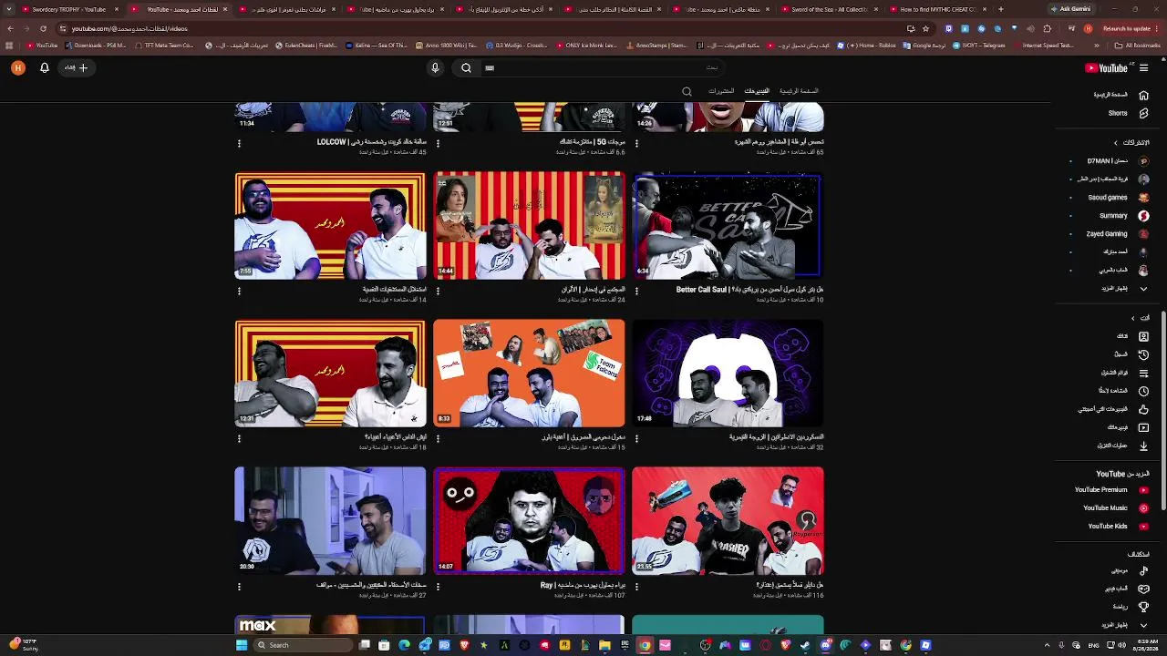
Task: Open Shorts from the sidebar
Action: (1128, 113)
